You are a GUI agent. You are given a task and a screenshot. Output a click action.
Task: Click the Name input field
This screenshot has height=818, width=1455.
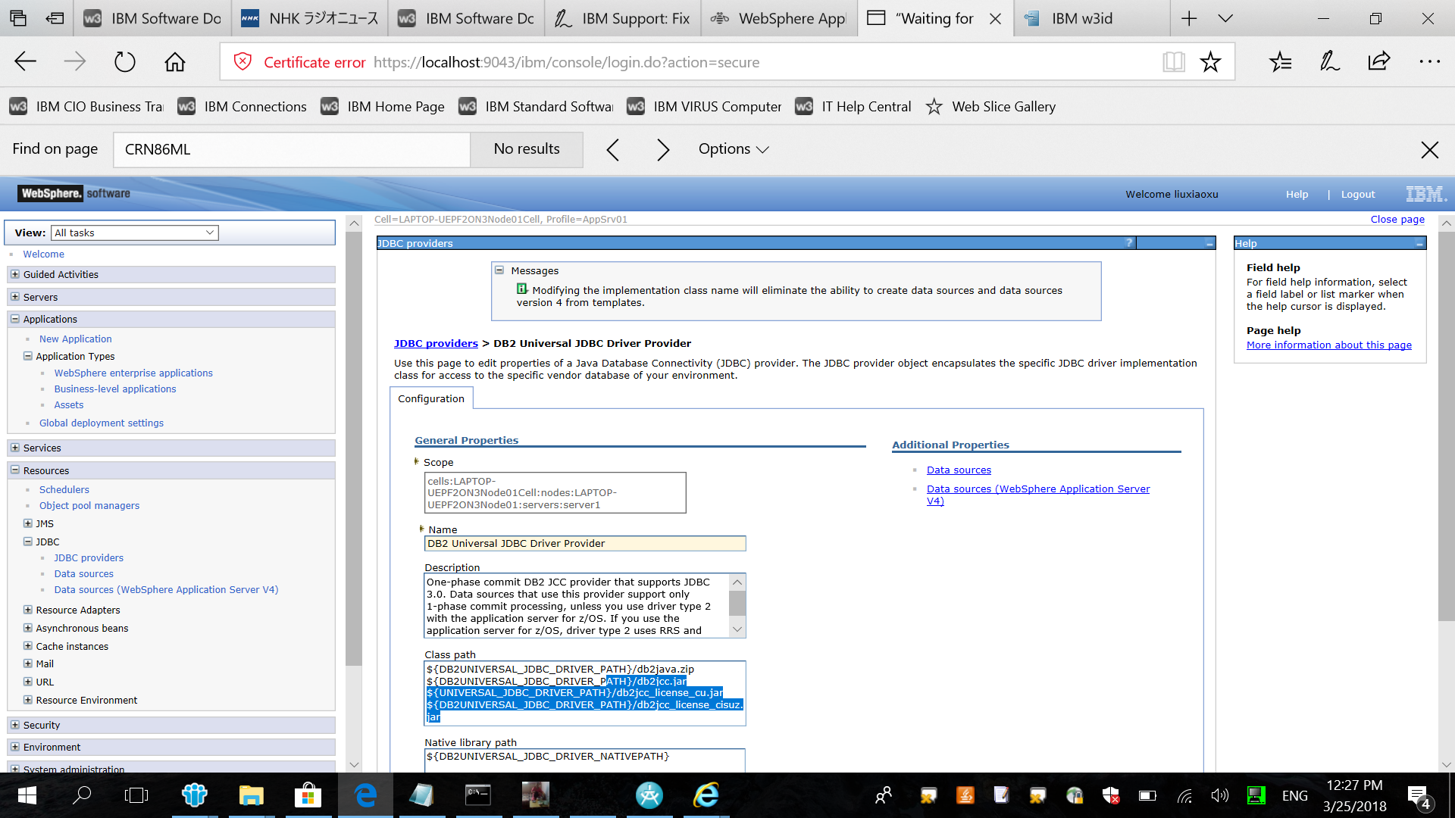[585, 543]
